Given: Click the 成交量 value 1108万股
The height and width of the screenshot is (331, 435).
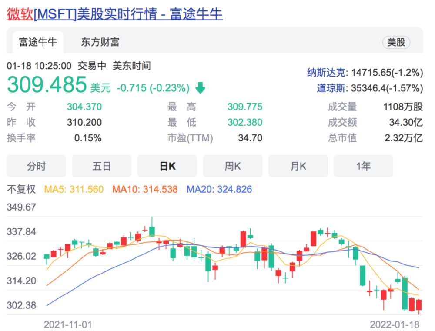Looking at the screenshot, I should pos(403,107).
